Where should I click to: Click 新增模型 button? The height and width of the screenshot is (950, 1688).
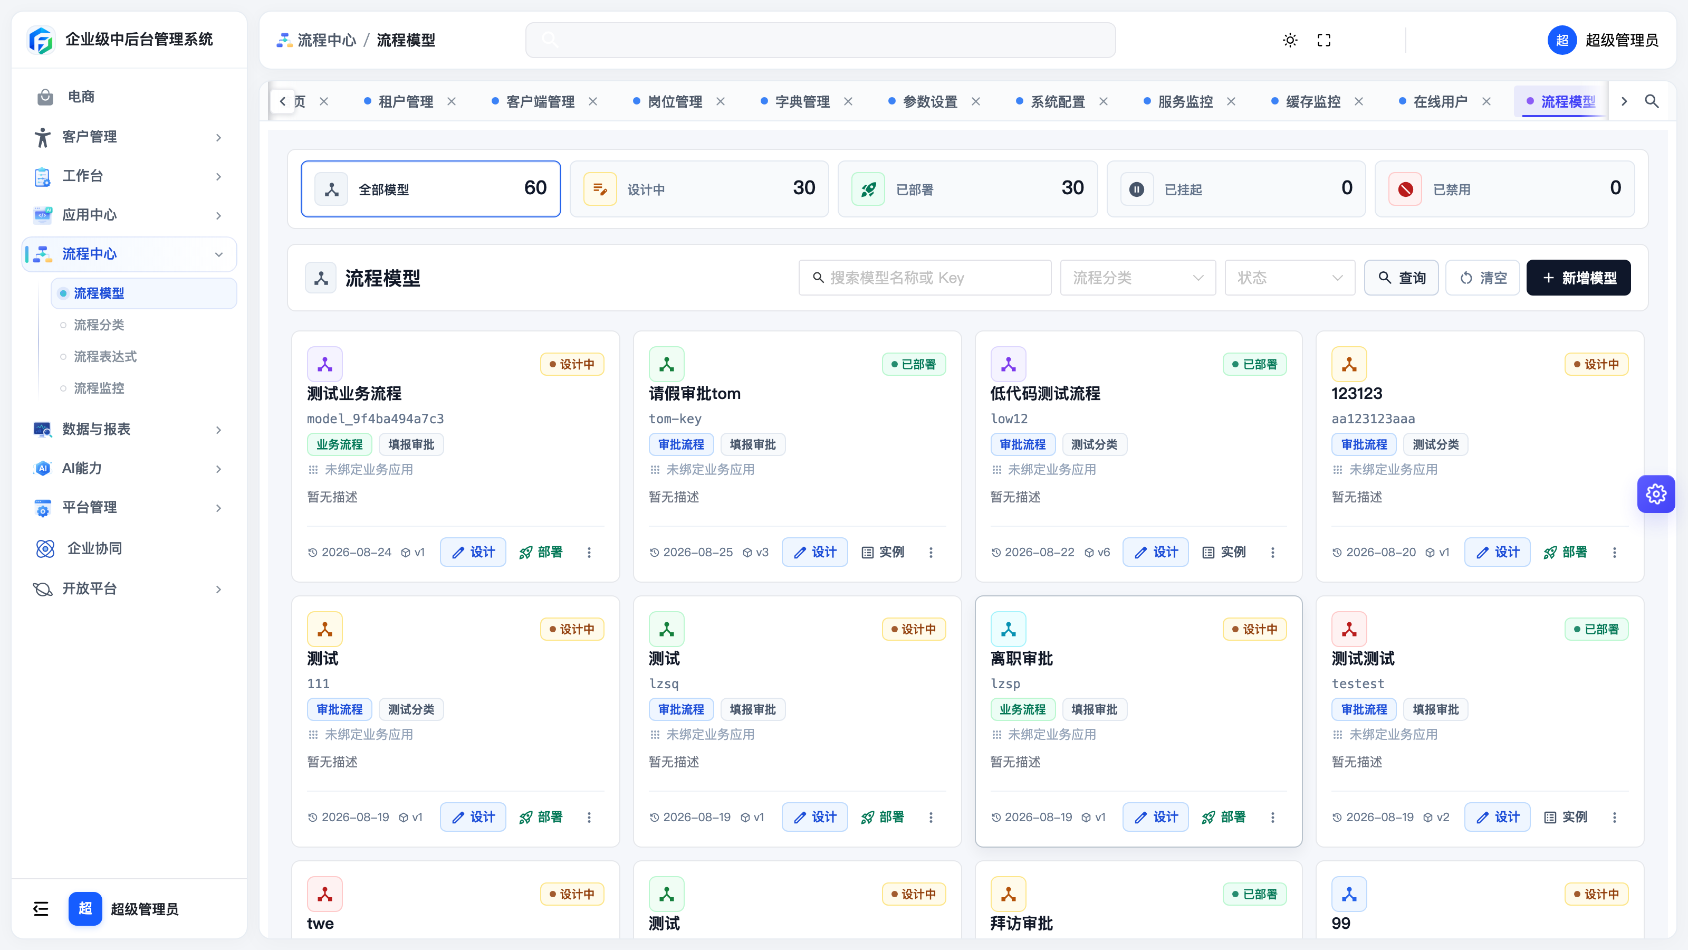click(x=1579, y=277)
